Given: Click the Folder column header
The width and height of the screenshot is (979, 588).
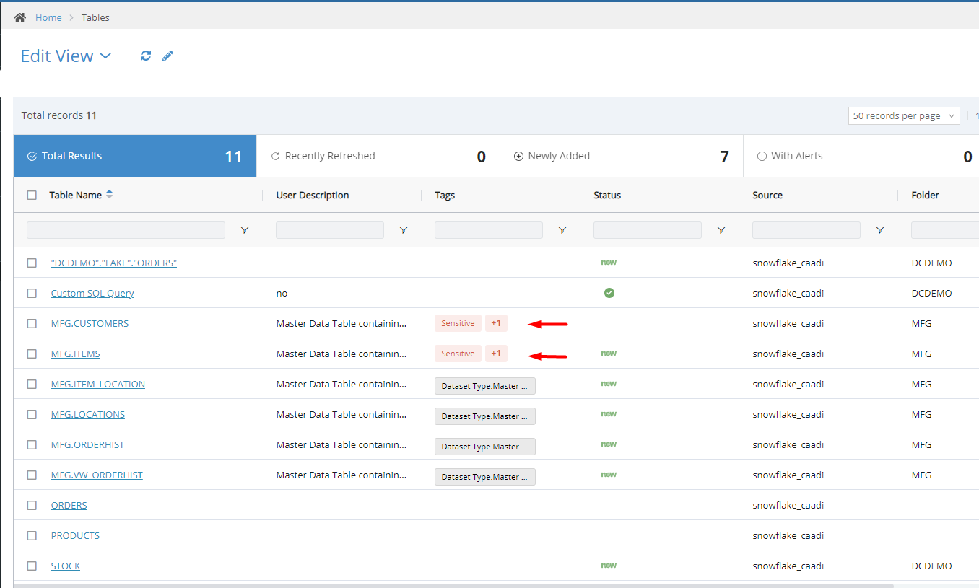Looking at the screenshot, I should (925, 195).
